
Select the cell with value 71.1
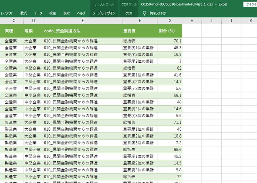pyautogui.click(x=170, y=122)
